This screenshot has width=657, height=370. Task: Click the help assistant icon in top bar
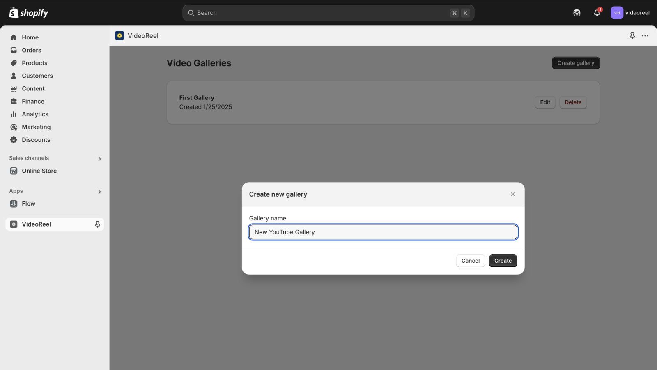[576, 13]
